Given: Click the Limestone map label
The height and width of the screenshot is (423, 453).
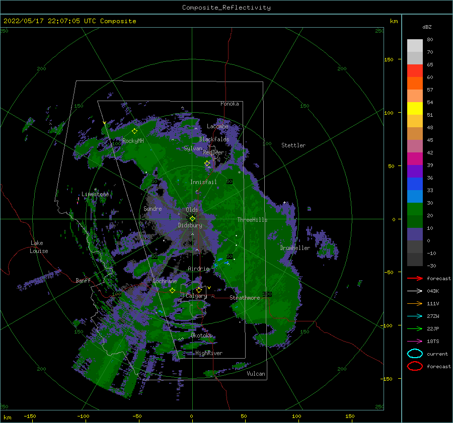Looking at the screenshot, I should click(95, 194).
